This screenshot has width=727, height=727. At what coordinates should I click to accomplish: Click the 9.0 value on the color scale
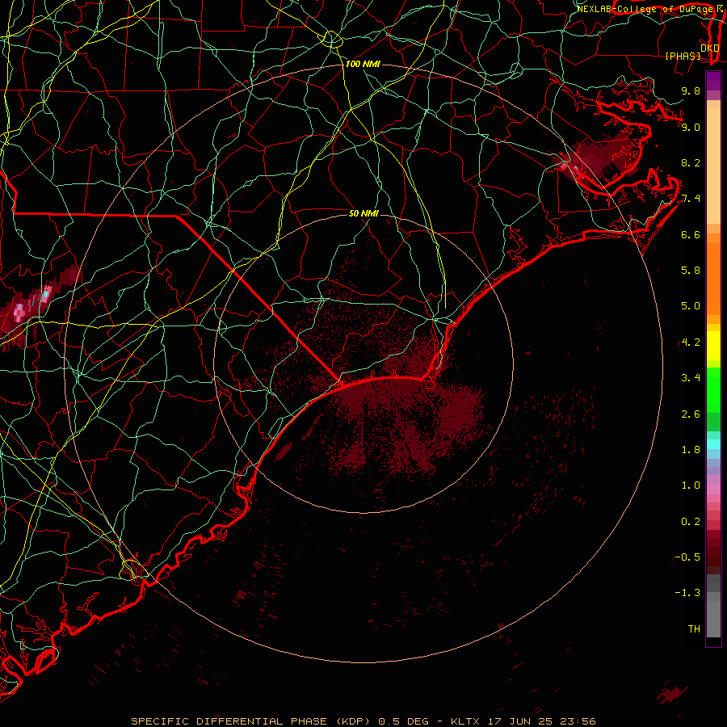691,127
